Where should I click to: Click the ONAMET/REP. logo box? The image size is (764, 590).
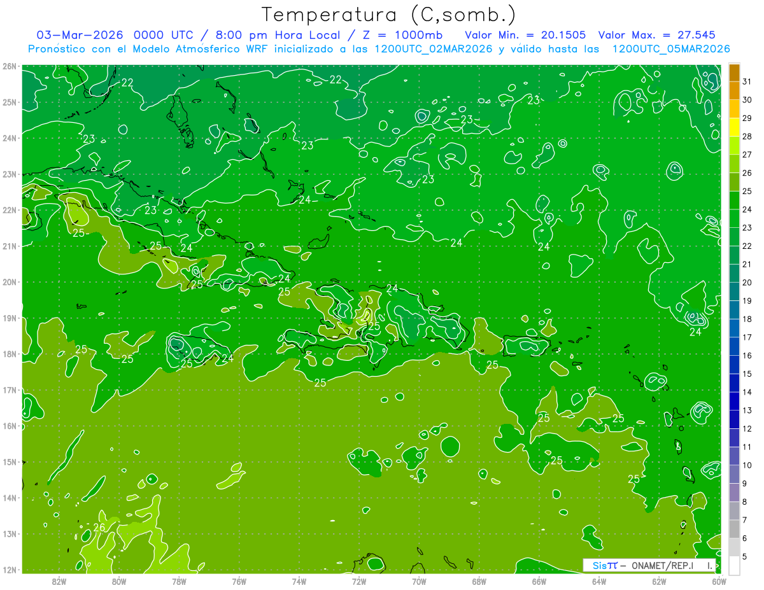tap(649, 565)
